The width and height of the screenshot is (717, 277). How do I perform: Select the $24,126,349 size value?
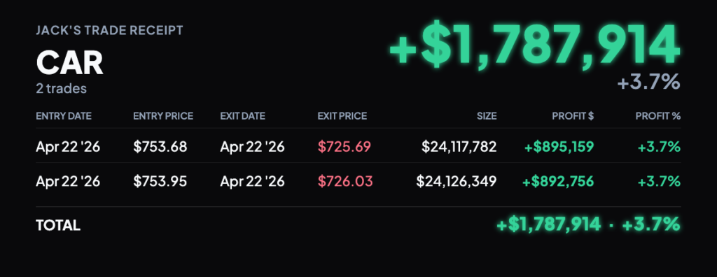click(457, 181)
